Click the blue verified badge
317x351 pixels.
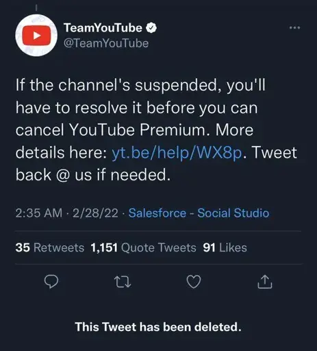pyautogui.click(x=151, y=28)
